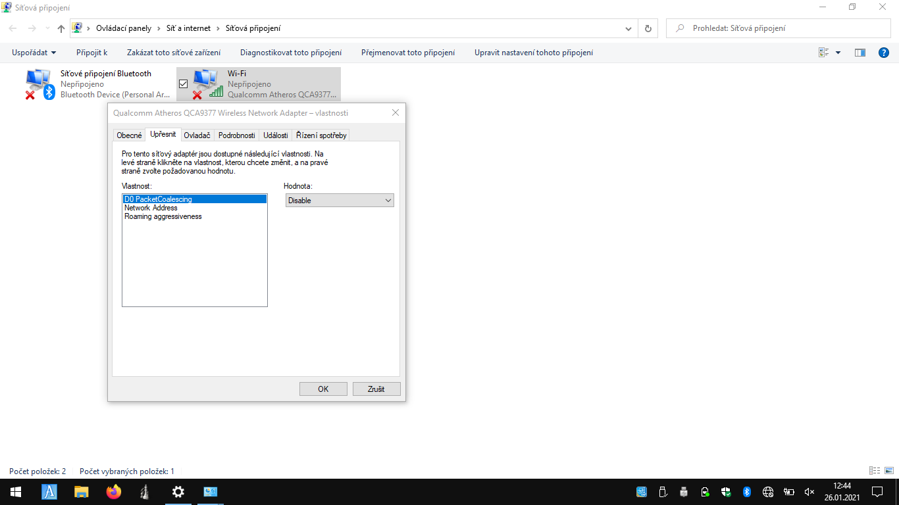Click the gray USB drive tray icon

tap(684, 492)
